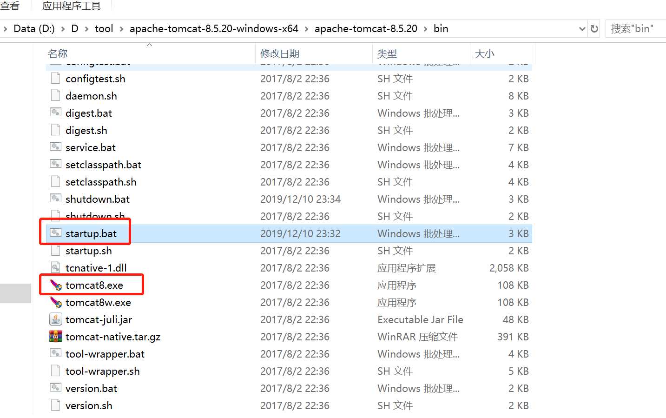Select the file name service.bat
The width and height of the screenshot is (666, 418).
point(91,147)
